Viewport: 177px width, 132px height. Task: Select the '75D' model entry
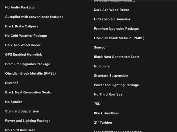97,104
